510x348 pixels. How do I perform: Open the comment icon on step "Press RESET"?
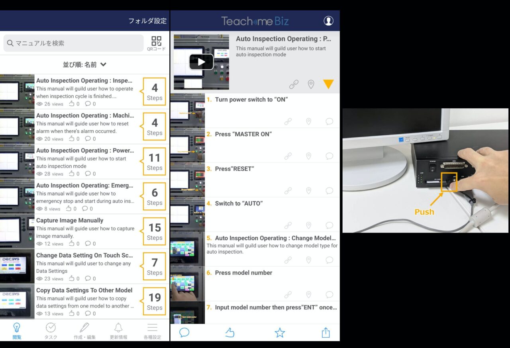click(x=329, y=190)
